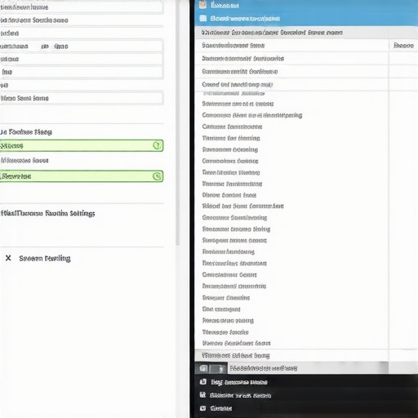The image size is (418, 418).
Task: Select the upper green highlighted field
Action: tap(82, 145)
